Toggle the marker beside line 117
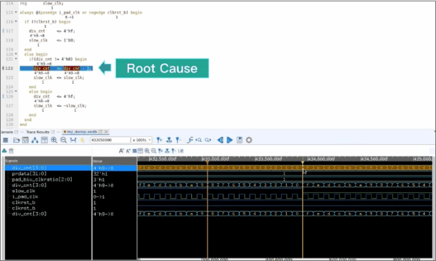Image resolution: width=436 pixels, height=261 pixels. click(3, 31)
